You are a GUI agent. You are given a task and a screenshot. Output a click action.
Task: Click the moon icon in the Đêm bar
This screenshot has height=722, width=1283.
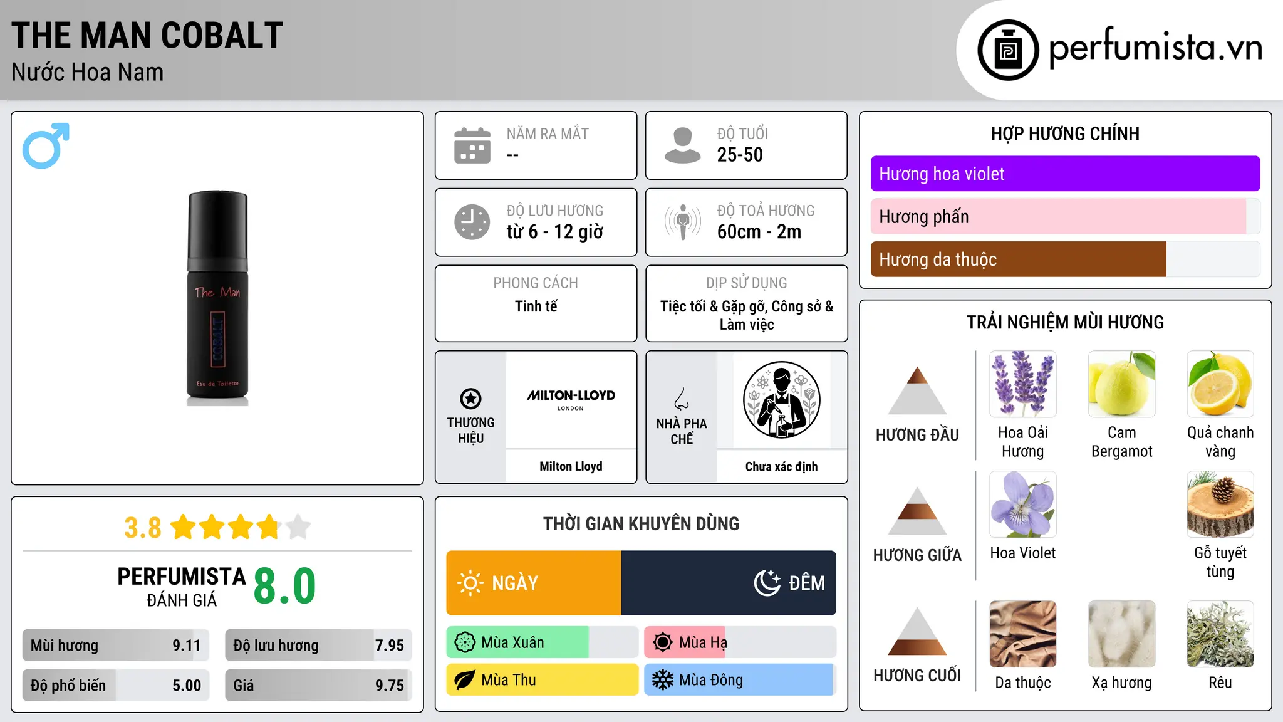(767, 583)
